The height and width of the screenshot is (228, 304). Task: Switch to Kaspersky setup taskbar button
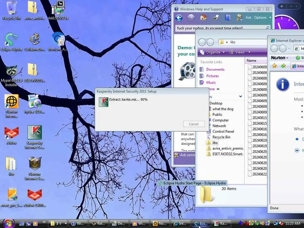(x=221, y=224)
